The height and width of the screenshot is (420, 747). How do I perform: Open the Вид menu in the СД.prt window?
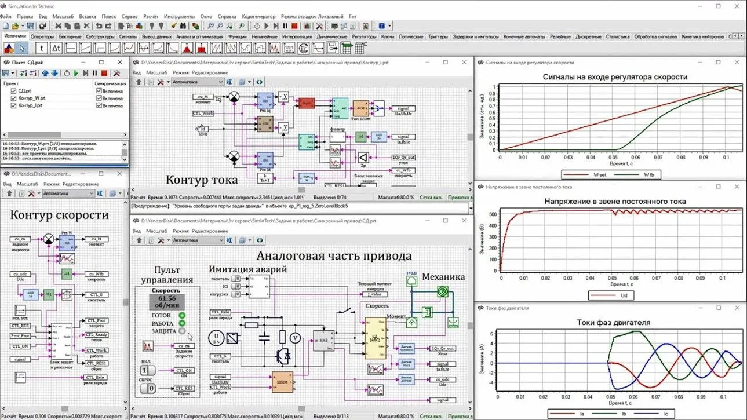(137, 231)
